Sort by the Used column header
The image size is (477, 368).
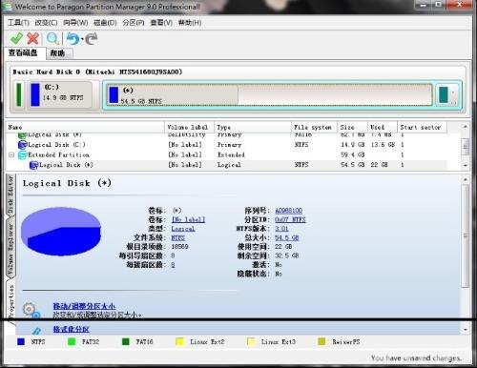[383, 128]
